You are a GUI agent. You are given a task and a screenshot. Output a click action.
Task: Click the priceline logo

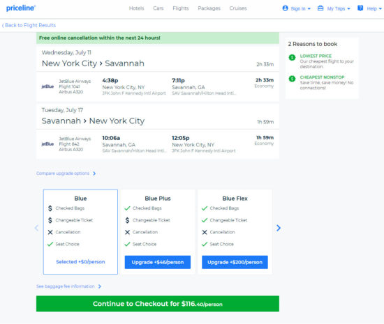click(21, 8)
